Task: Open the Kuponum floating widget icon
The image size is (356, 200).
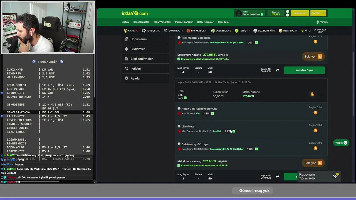Action: pos(335,176)
